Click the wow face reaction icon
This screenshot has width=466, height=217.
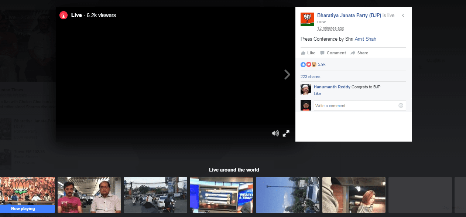click(x=314, y=64)
